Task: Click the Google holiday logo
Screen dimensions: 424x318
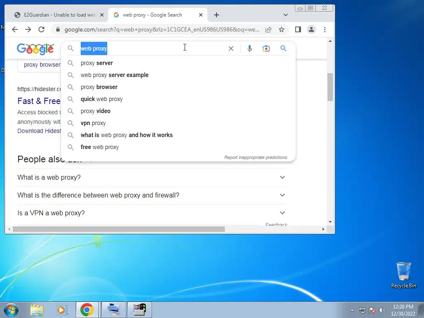Action: click(36, 49)
